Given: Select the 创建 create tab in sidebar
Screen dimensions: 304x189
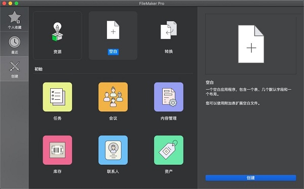Looking at the screenshot, I should [x=14, y=69].
